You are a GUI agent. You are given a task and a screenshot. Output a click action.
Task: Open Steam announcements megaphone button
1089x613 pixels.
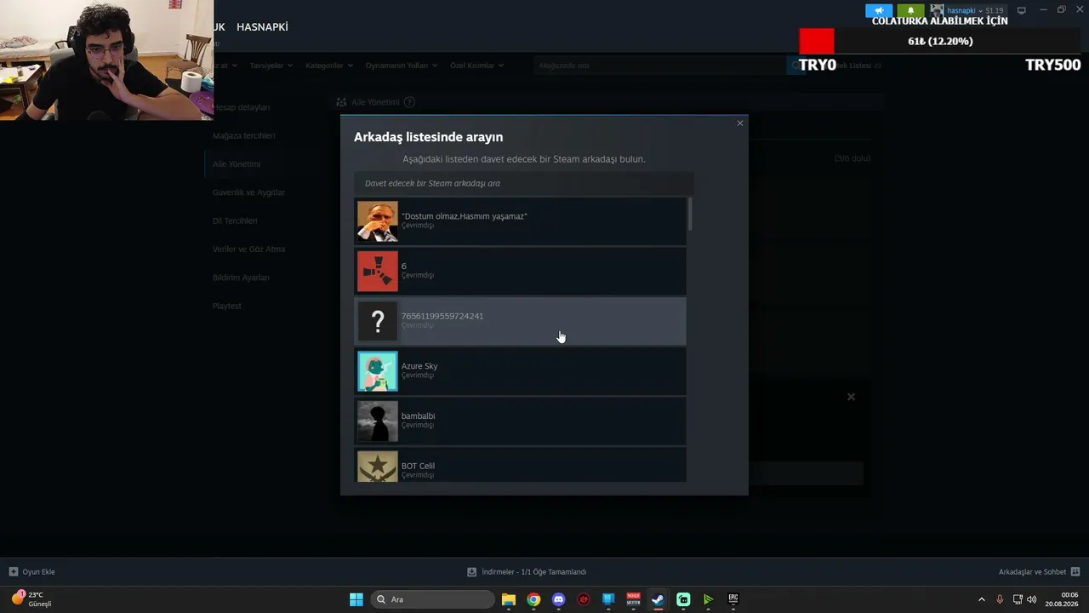pyautogui.click(x=879, y=10)
